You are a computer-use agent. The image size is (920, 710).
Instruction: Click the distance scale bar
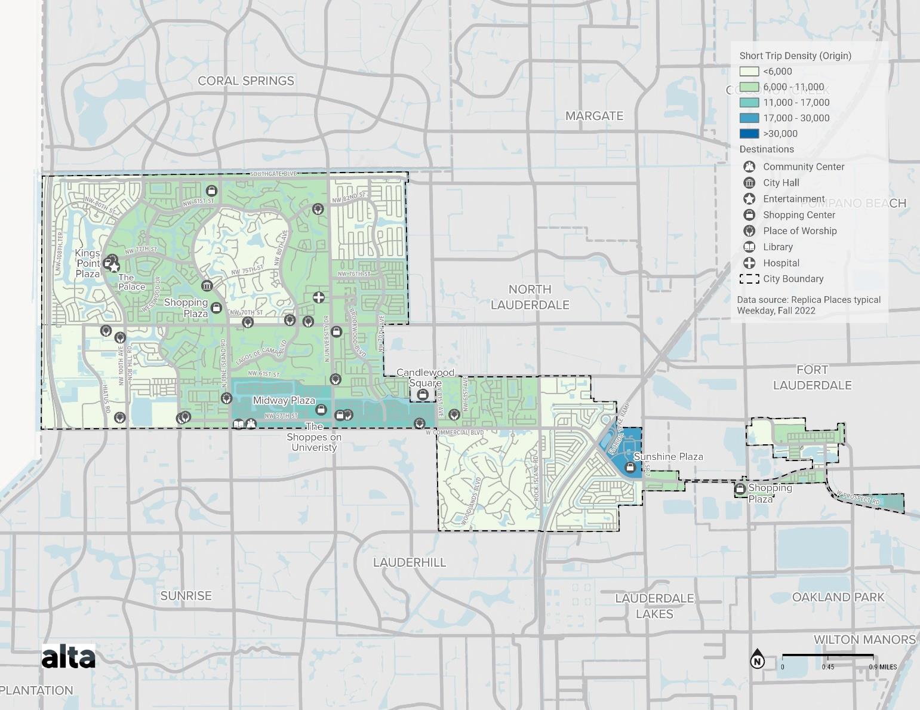click(828, 656)
